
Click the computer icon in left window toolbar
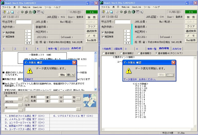click(x=26, y=12)
